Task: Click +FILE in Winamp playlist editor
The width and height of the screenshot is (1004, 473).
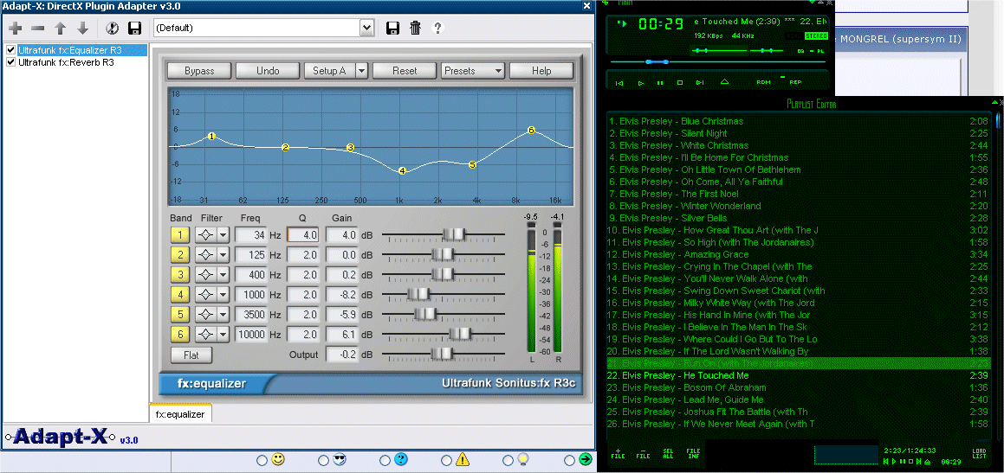Action: click(618, 453)
